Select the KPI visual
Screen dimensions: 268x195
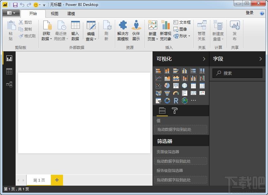point(202,93)
